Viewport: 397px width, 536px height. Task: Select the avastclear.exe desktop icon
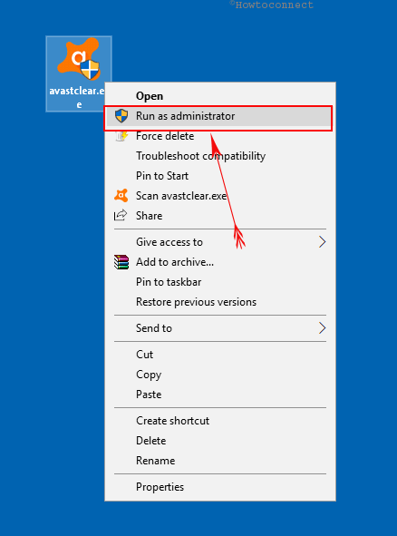point(79,73)
